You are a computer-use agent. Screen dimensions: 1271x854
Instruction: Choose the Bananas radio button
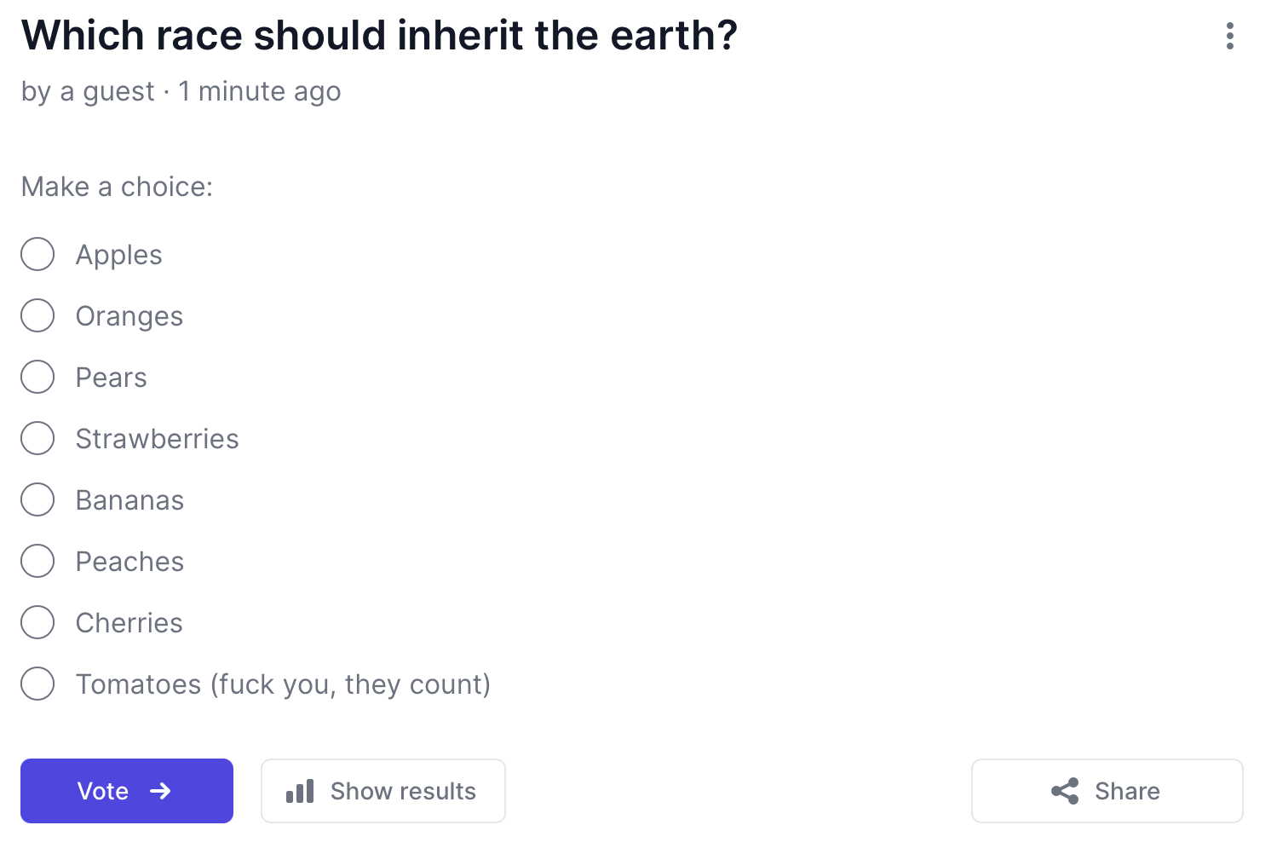[37, 499]
